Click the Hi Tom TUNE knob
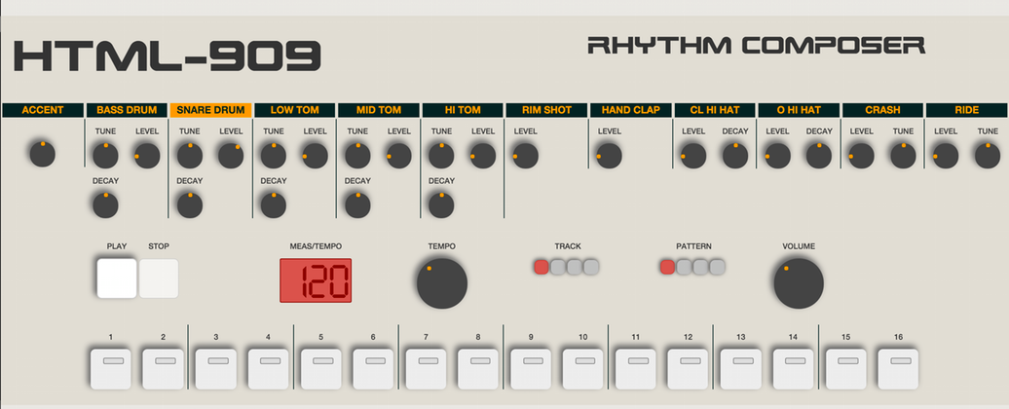 click(x=441, y=156)
